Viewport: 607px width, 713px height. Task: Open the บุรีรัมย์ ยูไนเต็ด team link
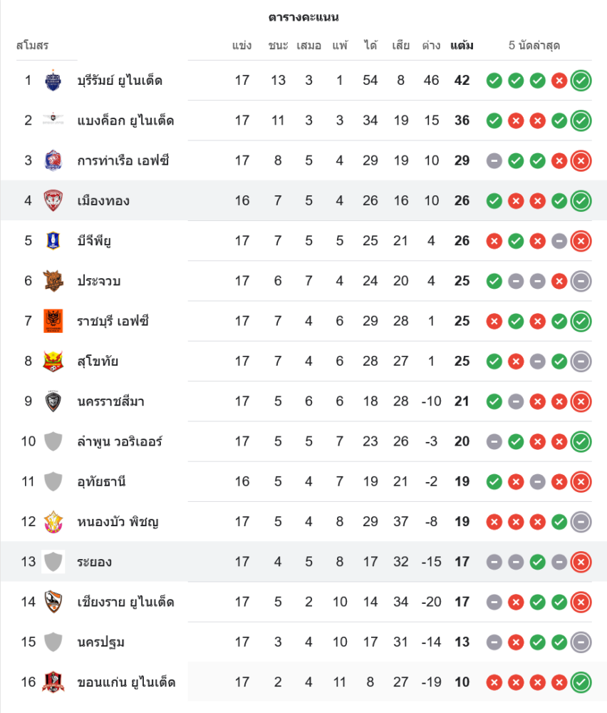[120, 81]
